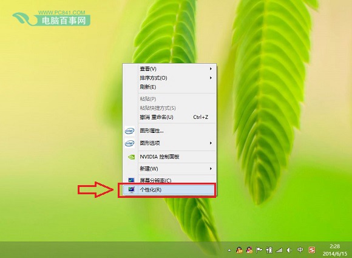
Task: Select 屏幕分辨率(C) menu entry
Action: click(169, 180)
